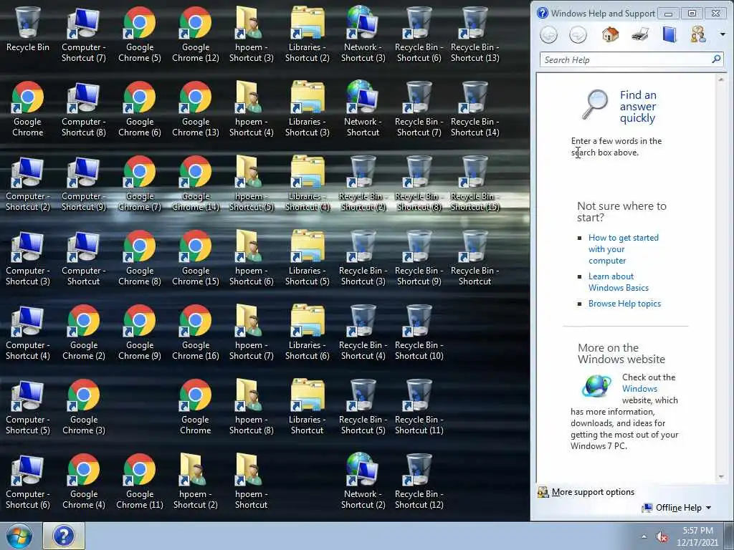Select Google Chrome (16) icon
The width and height of the screenshot is (734, 550).
(x=196, y=332)
